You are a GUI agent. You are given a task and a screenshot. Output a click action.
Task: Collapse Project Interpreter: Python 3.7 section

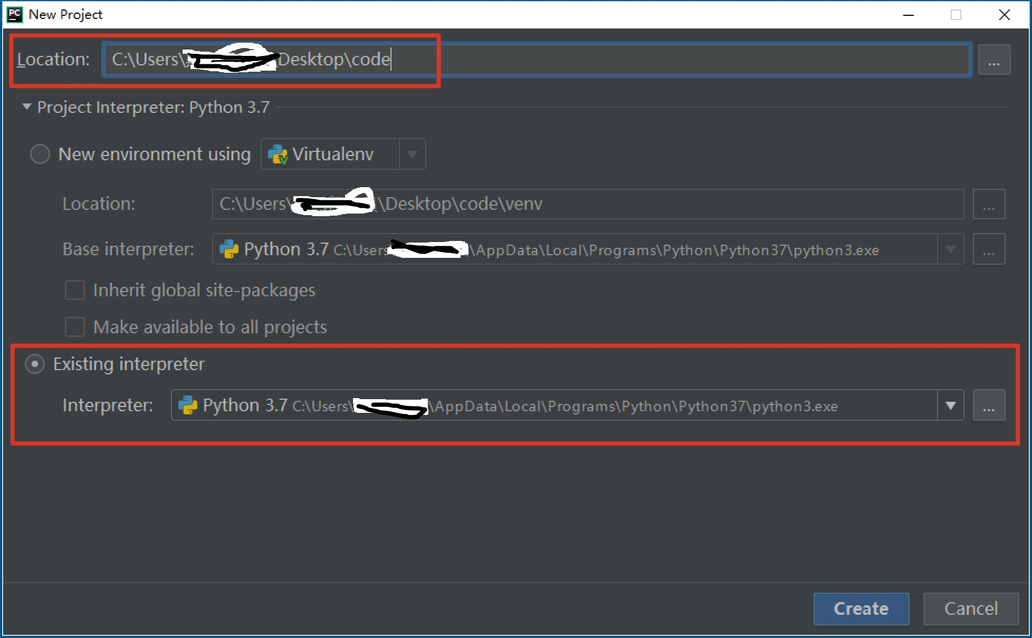[x=26, y=107]
